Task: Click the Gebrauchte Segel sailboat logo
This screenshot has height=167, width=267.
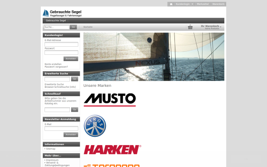Action: pos(62,13)
